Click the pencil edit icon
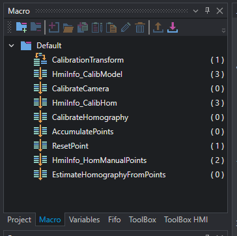Screen dimensions: 237x236 pos(126,27)
